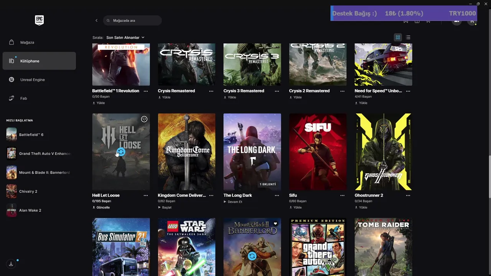Click the '0/34 Başarı' achievements text
491x276 pixels.
coord(363,201)
